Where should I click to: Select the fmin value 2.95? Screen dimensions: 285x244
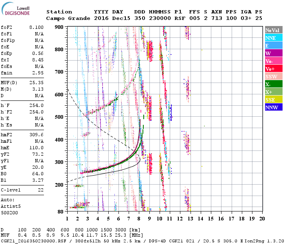tap(38, 73)
